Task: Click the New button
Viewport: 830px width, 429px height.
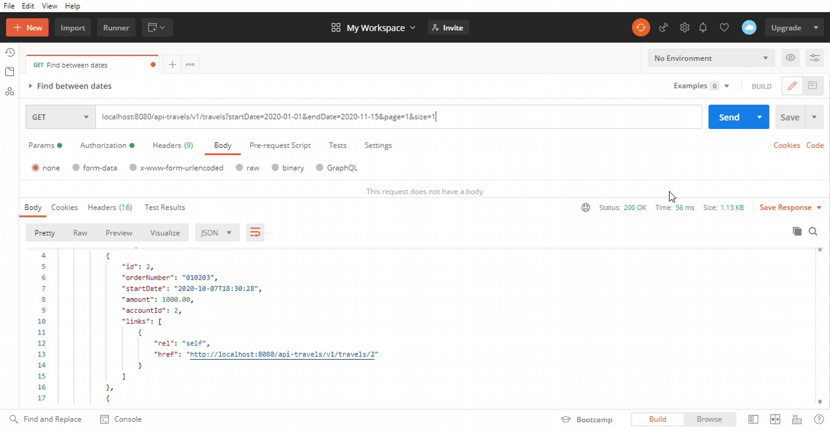Action: pyautogui.click(x=27, y=28)
